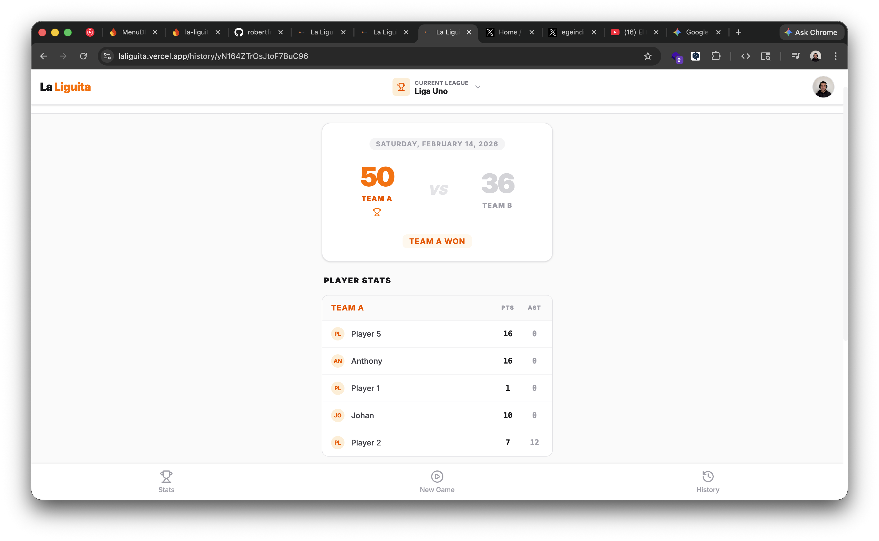Open the Stats trophy tab
The width and height of the screenshot is (879, 541).
166,482
